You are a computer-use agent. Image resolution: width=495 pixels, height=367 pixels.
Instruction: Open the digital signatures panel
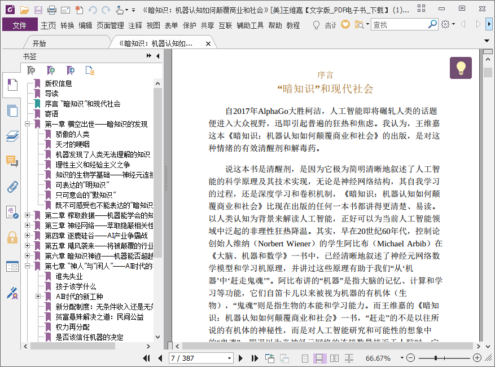pos(12,293)
